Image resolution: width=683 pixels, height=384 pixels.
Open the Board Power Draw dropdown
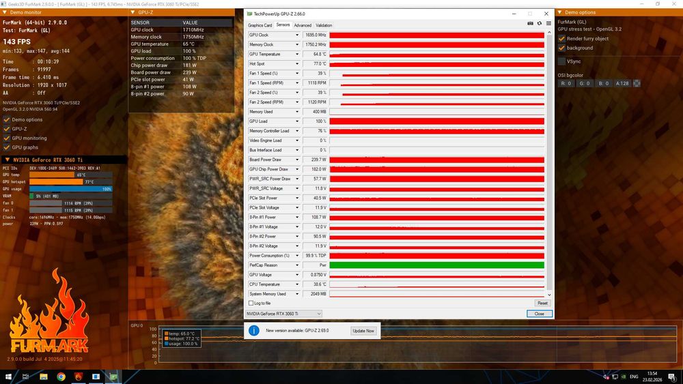click(297, 160)
